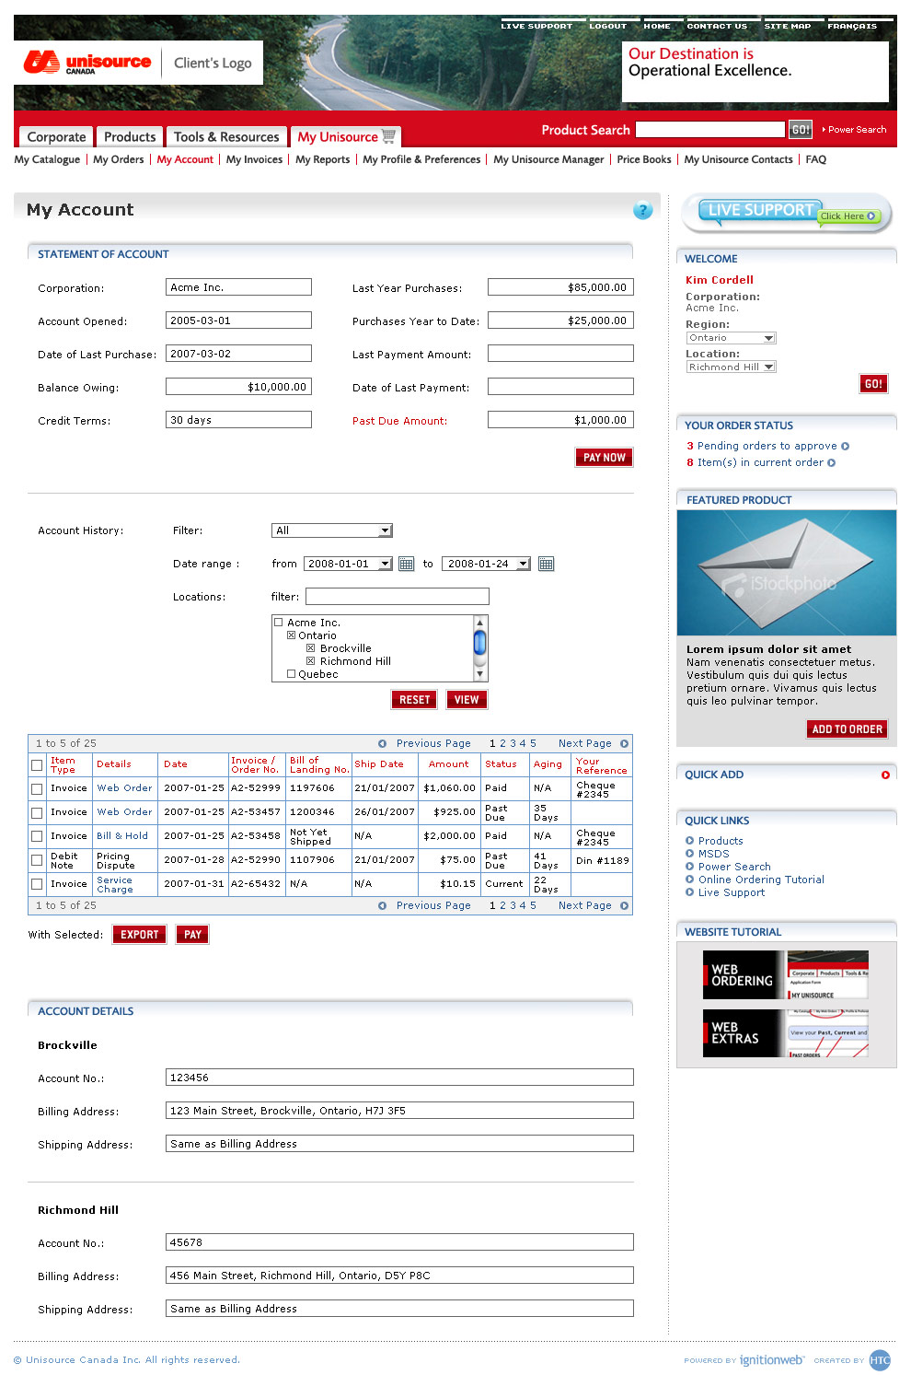Click the Quick Add red arrow icon
Viewport: 911px width, 1375px height.
coord(885,775)
